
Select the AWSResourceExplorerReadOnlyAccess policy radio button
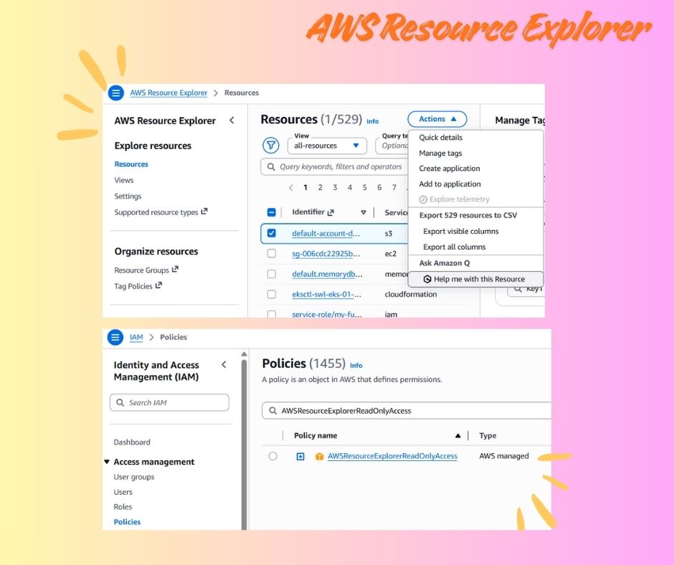[272, 456]
